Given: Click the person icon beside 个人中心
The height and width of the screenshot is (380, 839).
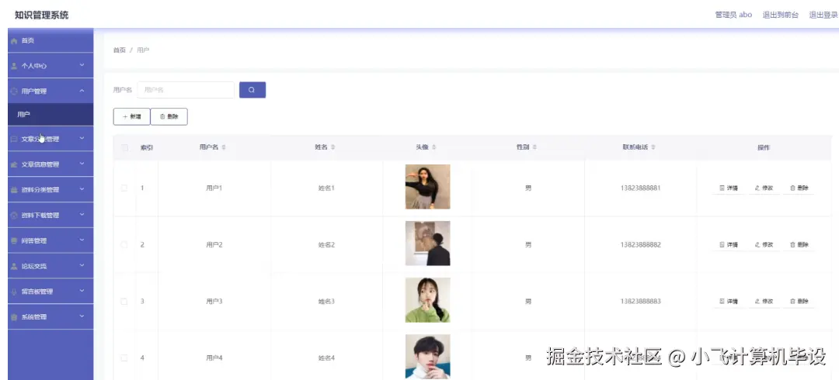Looking at the screenshot, I should 15,66.
